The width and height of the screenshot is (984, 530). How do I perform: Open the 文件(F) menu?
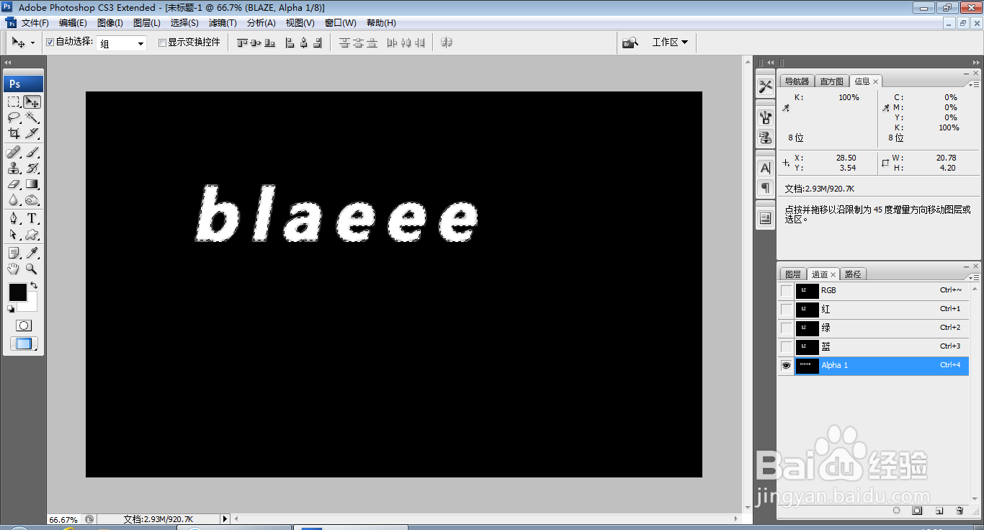[34, 23]
